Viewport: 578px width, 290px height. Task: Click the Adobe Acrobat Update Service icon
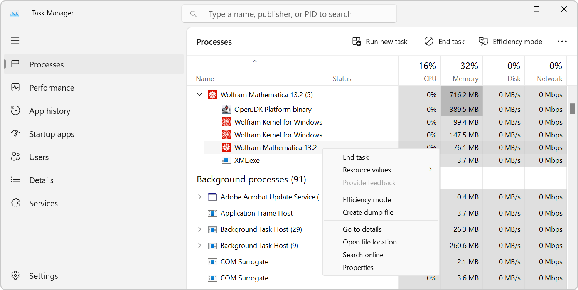[x=212, y=197]
